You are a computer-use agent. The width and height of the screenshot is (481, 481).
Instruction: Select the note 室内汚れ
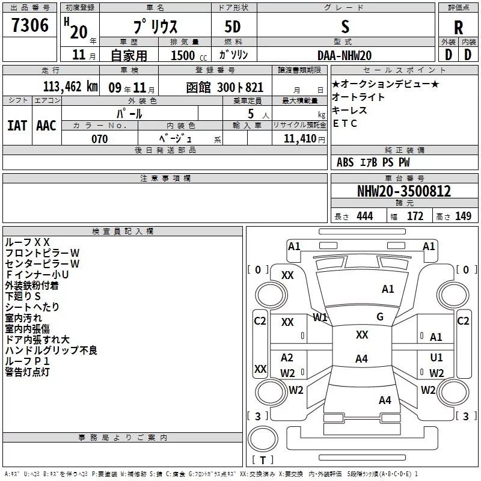(23, 318)
